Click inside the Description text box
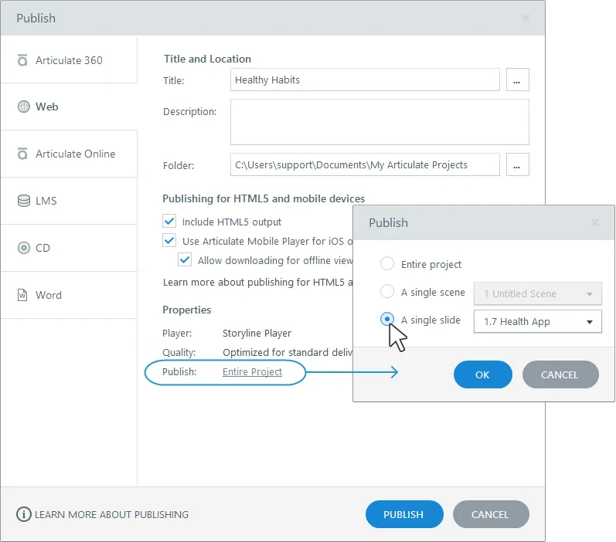Image resolution: width=616 pixels, height=542 pixels. click(x=379, y=122)
